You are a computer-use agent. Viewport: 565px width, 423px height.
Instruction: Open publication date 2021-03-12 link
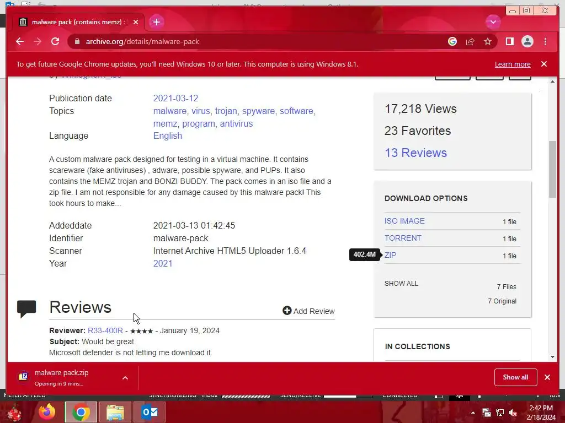click(x=175, y=98)
